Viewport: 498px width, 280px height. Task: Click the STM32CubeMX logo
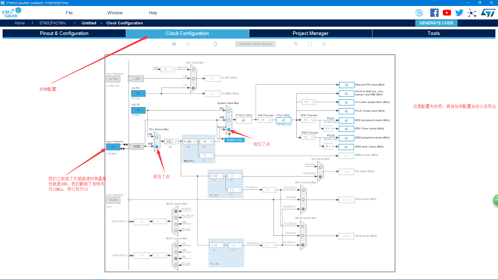[11, 13]
